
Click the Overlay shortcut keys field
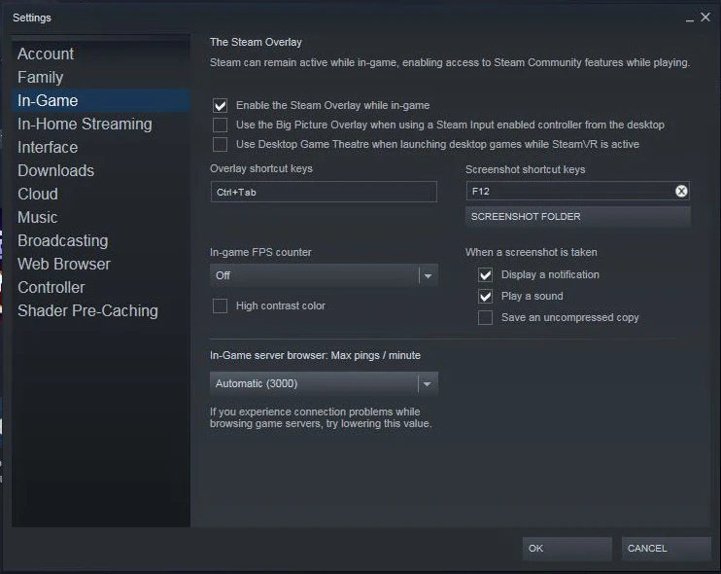324,192
